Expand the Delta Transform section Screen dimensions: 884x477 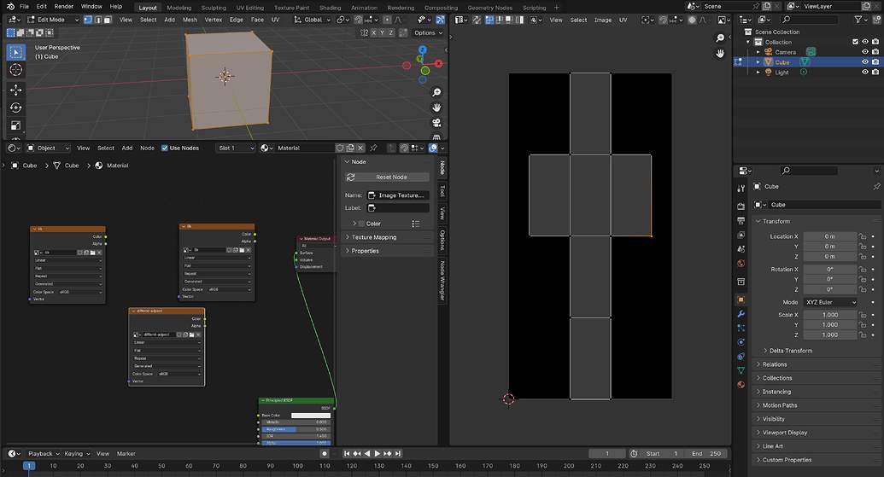tap(790, 351)
